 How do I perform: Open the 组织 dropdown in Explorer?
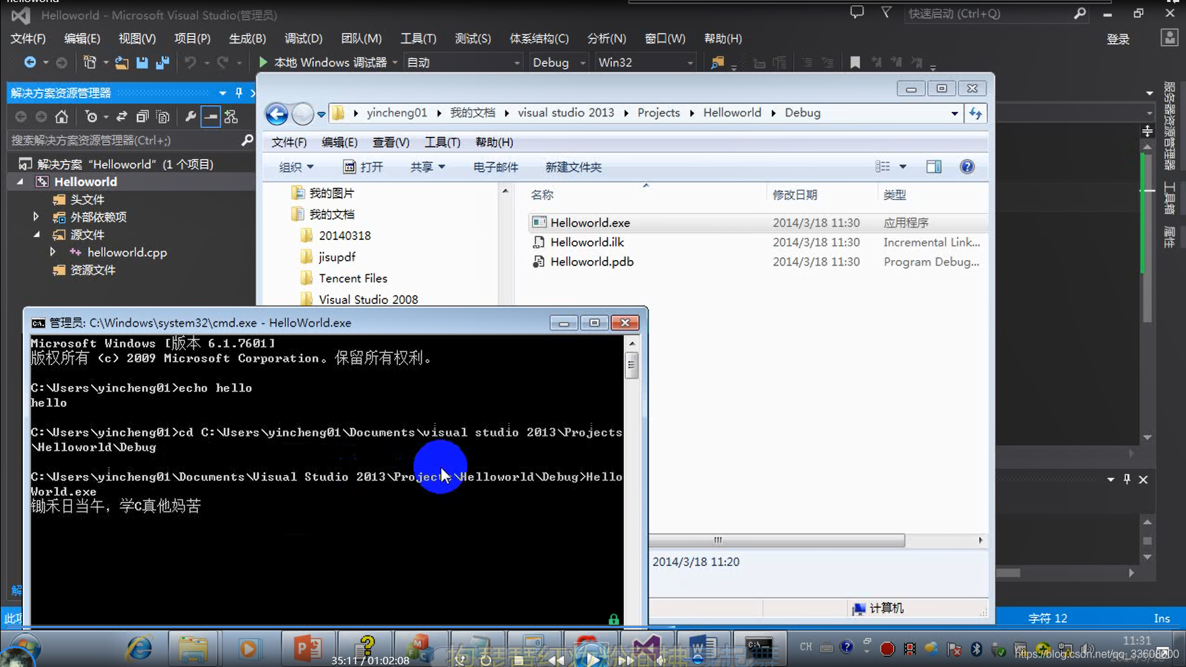point(296,167)
